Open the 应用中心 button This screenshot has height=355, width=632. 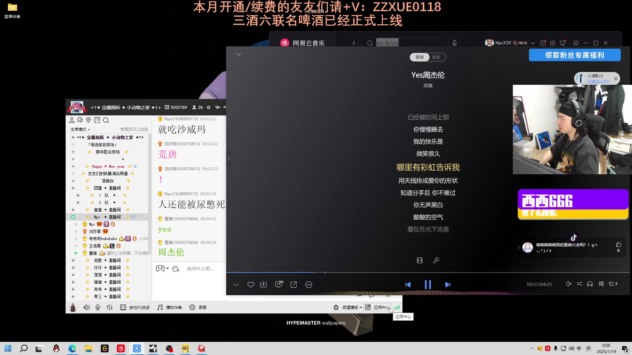[x=377, y=307]
